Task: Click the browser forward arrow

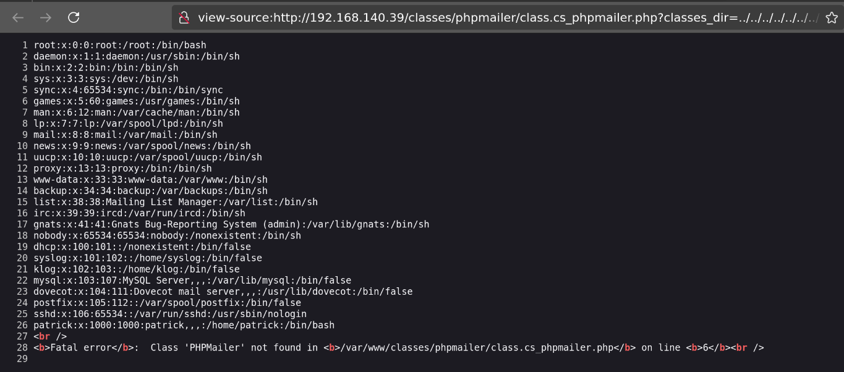Action: tap(46, 17)
